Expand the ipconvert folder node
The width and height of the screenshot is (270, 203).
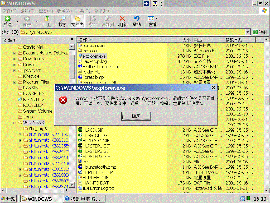(15, 71)
